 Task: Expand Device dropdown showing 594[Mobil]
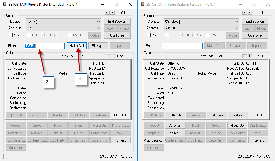tap(236, 22)
